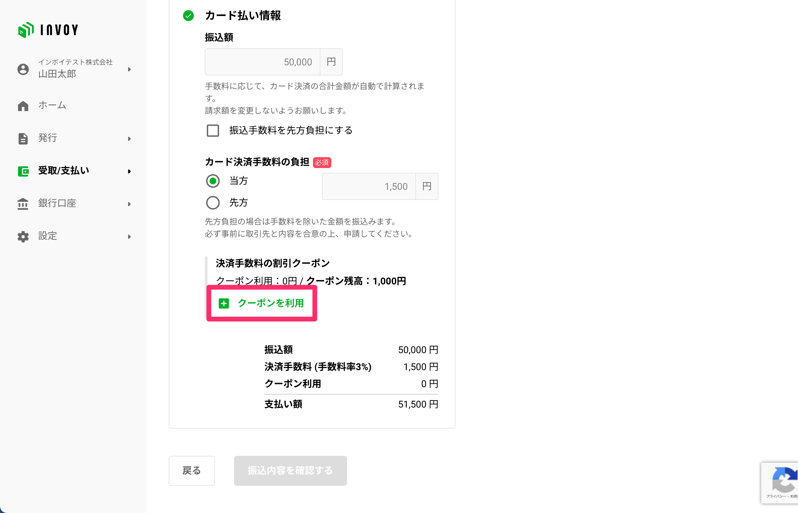Click the カード払い情報 heading
Viewport: 798px width, 513px height.
[x=243, y=16]
